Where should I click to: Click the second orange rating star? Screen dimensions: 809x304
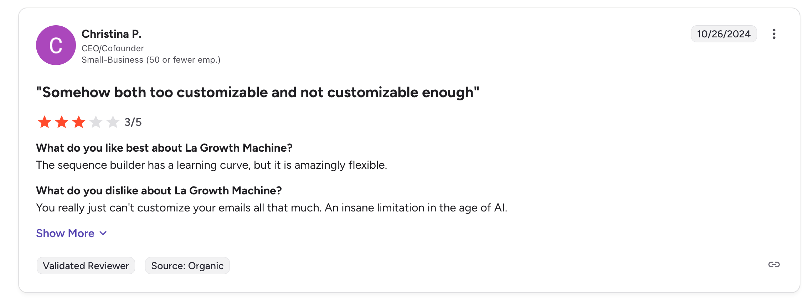coord(62,122)
